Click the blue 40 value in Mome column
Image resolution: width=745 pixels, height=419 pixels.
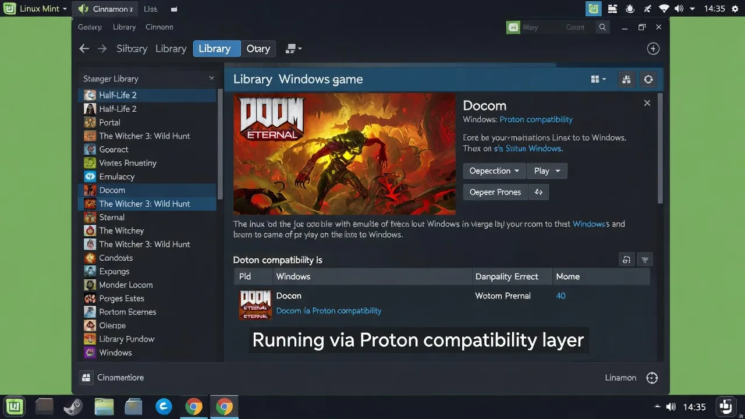pos(560,296)
